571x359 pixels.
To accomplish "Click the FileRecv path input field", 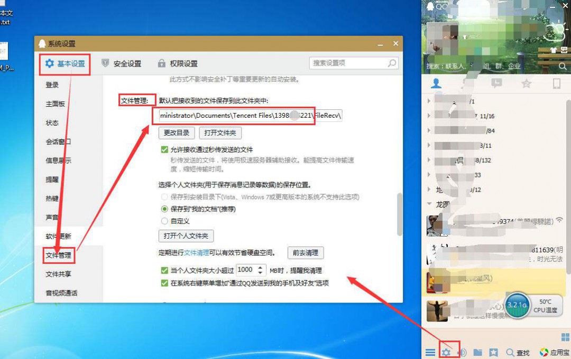I will pyautogui.click(x=251, y=115).
